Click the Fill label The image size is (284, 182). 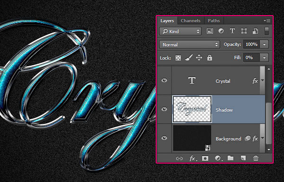[238, 58]
